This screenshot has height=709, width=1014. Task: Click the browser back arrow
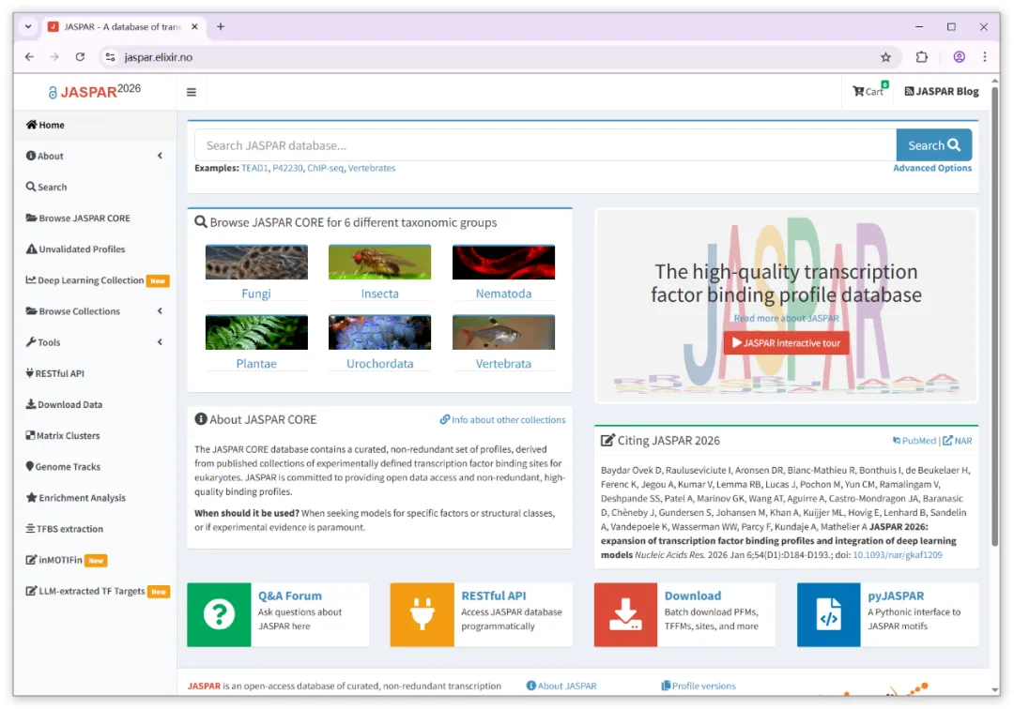click(30, 57)
